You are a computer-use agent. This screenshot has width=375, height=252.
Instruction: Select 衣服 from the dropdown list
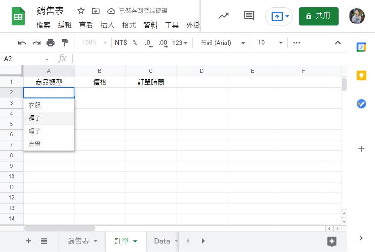49,105
